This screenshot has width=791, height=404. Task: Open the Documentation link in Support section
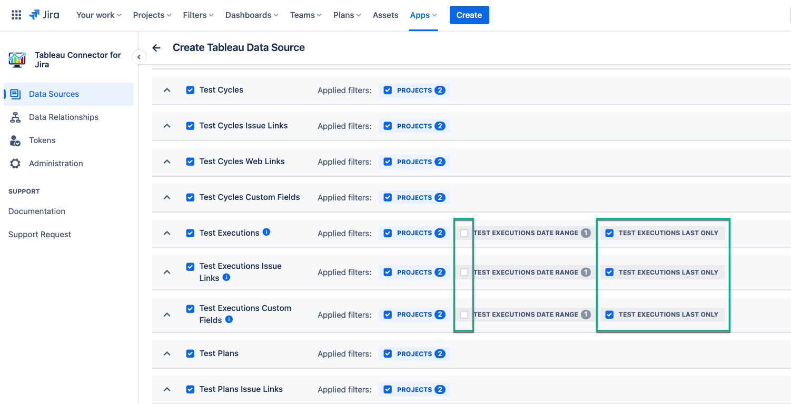point(37,211)
